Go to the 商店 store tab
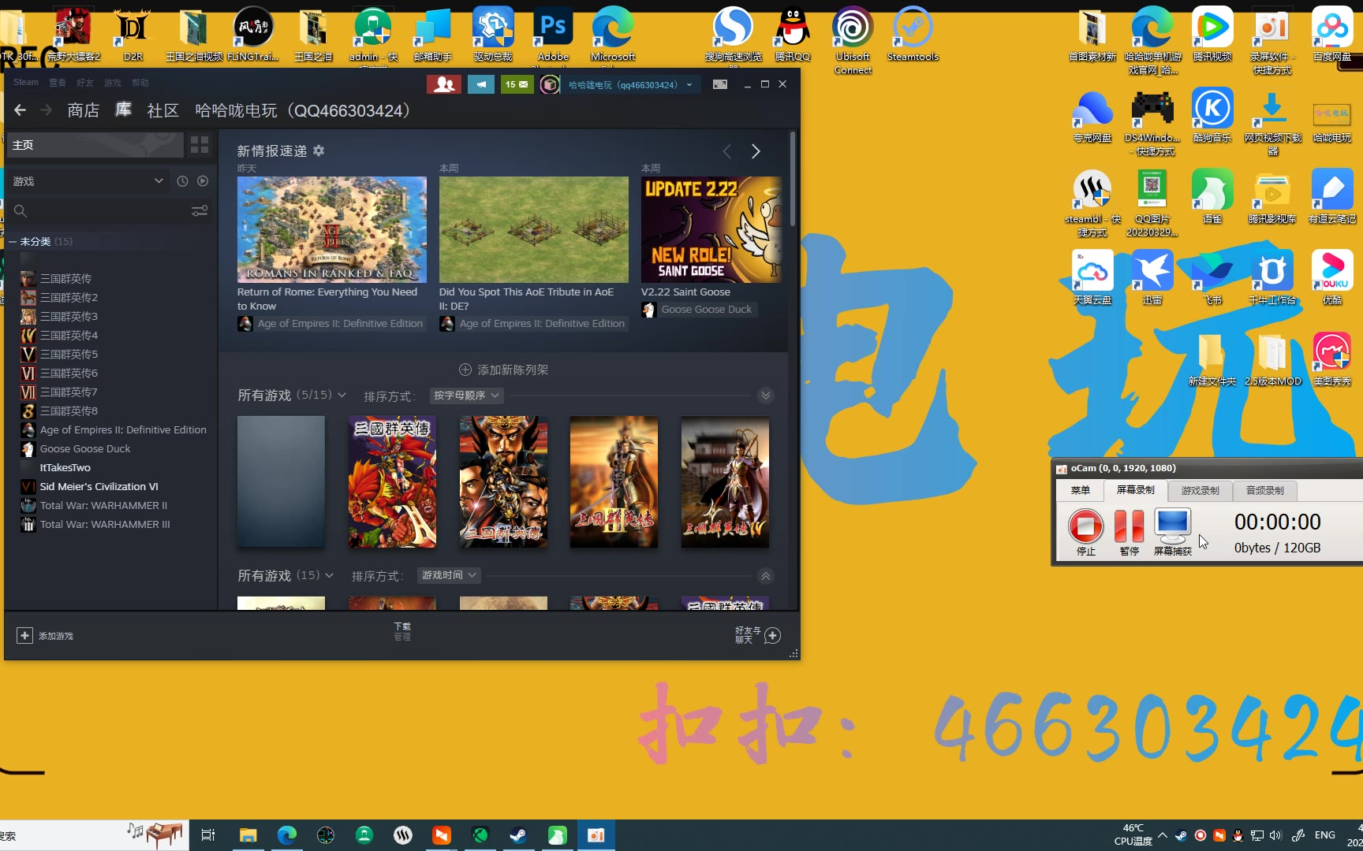The image size is (1363, 851). tap(83, 110)
